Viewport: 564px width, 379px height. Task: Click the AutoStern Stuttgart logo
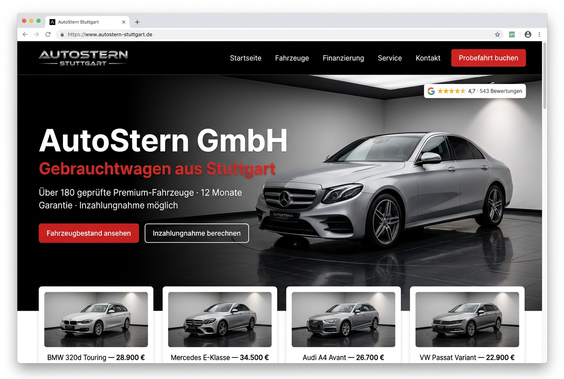click(x=83, y=58)
